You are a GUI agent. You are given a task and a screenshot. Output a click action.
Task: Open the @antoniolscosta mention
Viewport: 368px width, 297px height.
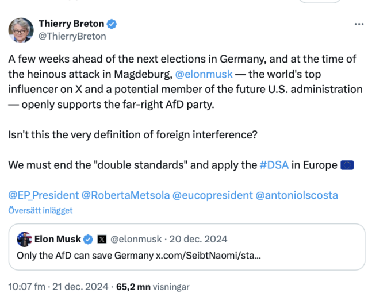[297, 195]
